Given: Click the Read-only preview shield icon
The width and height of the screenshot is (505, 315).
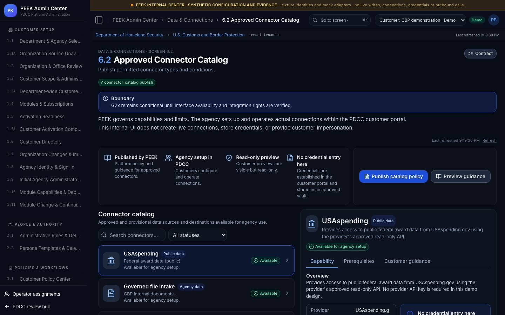Looking at the screenshot, I should click(x=229, y=158).
